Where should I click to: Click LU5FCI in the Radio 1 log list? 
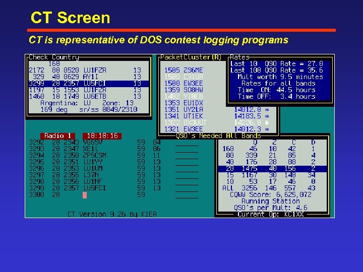94,188
